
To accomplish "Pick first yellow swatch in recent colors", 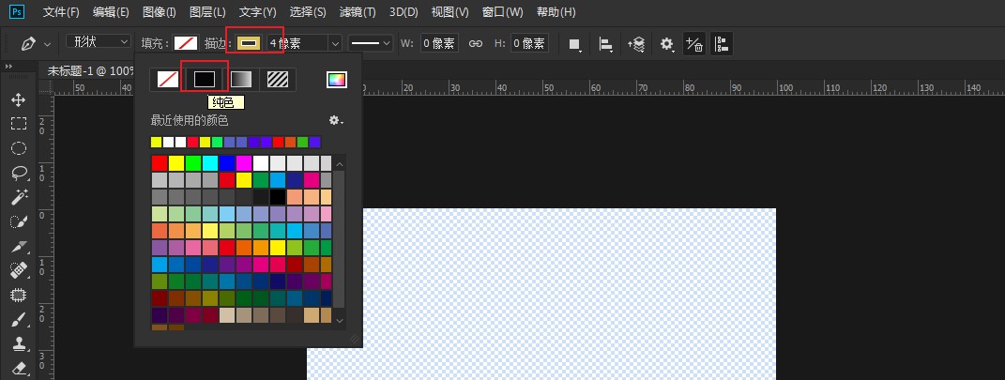I will (x=157, y=143).
